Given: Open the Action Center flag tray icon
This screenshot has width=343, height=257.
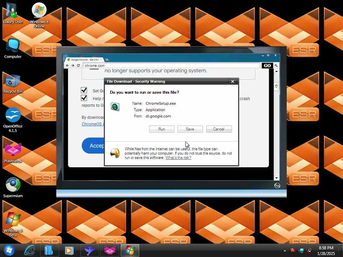Looking at the screenshot, I should pos(293,250).
